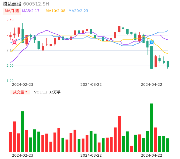Viewport: 180px width, 159px height.
Task: Click the pink bull marker icon on chart
Action: point(14,42)
